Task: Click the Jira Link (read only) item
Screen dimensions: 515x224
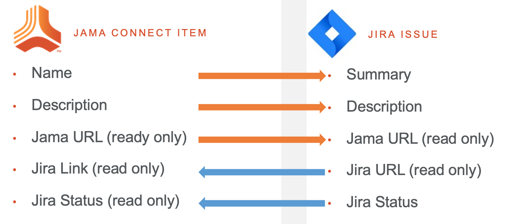Action: click(98, 169)
